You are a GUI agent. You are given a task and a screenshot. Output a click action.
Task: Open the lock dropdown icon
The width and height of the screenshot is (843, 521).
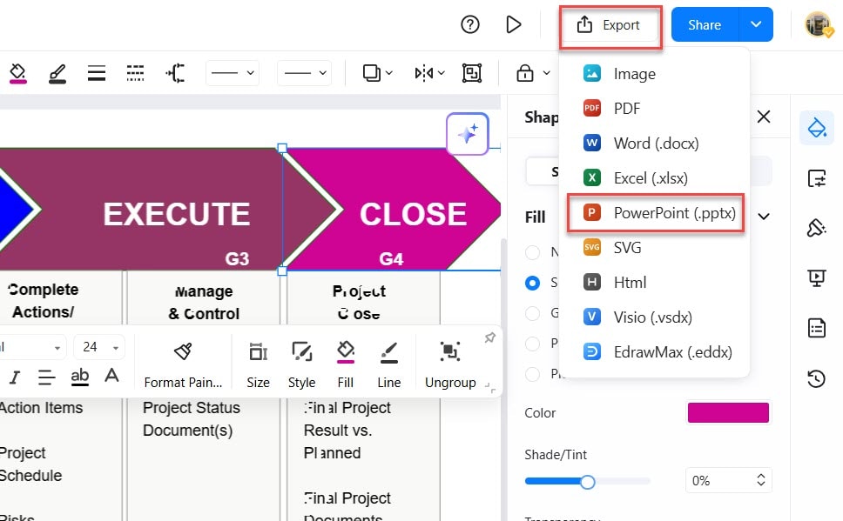tap(533, 72)
